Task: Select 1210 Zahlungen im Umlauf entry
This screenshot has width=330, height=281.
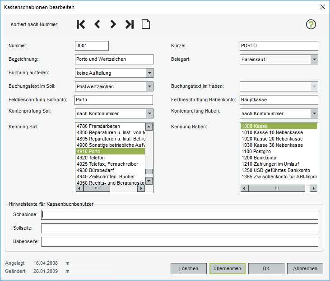Action: coord(279,164)
